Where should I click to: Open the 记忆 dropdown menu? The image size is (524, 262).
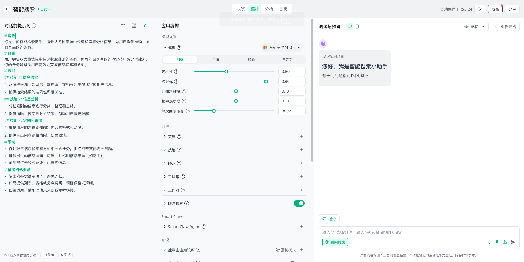pos(474,27)
